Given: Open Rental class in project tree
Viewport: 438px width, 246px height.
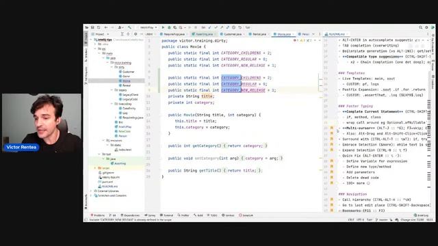Looking at the screenshot, I should [125, 85].
